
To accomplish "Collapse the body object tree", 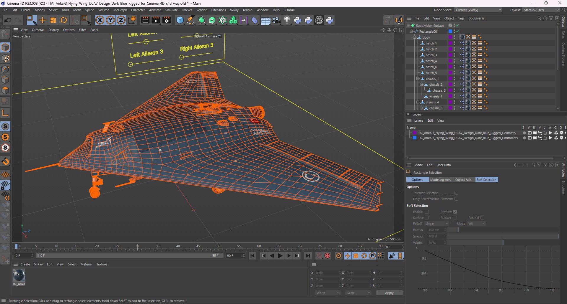I will [414, 37].
